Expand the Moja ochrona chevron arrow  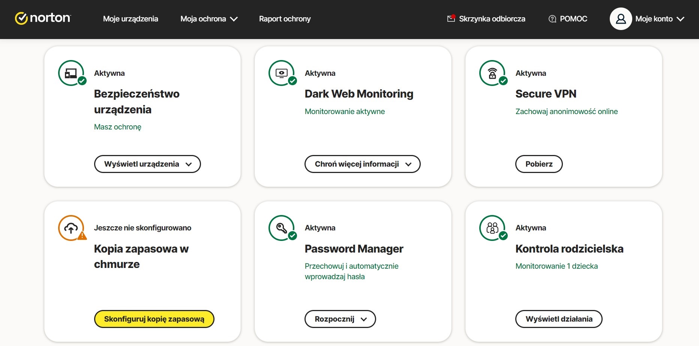pyautogui.click(x=234, y=19)
